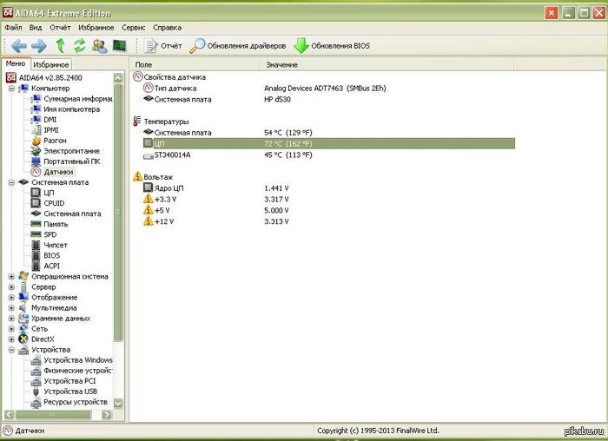Click the Back arrow in toolbar
608x441 pixels.
pyautogui.click(x=17, y=45)
